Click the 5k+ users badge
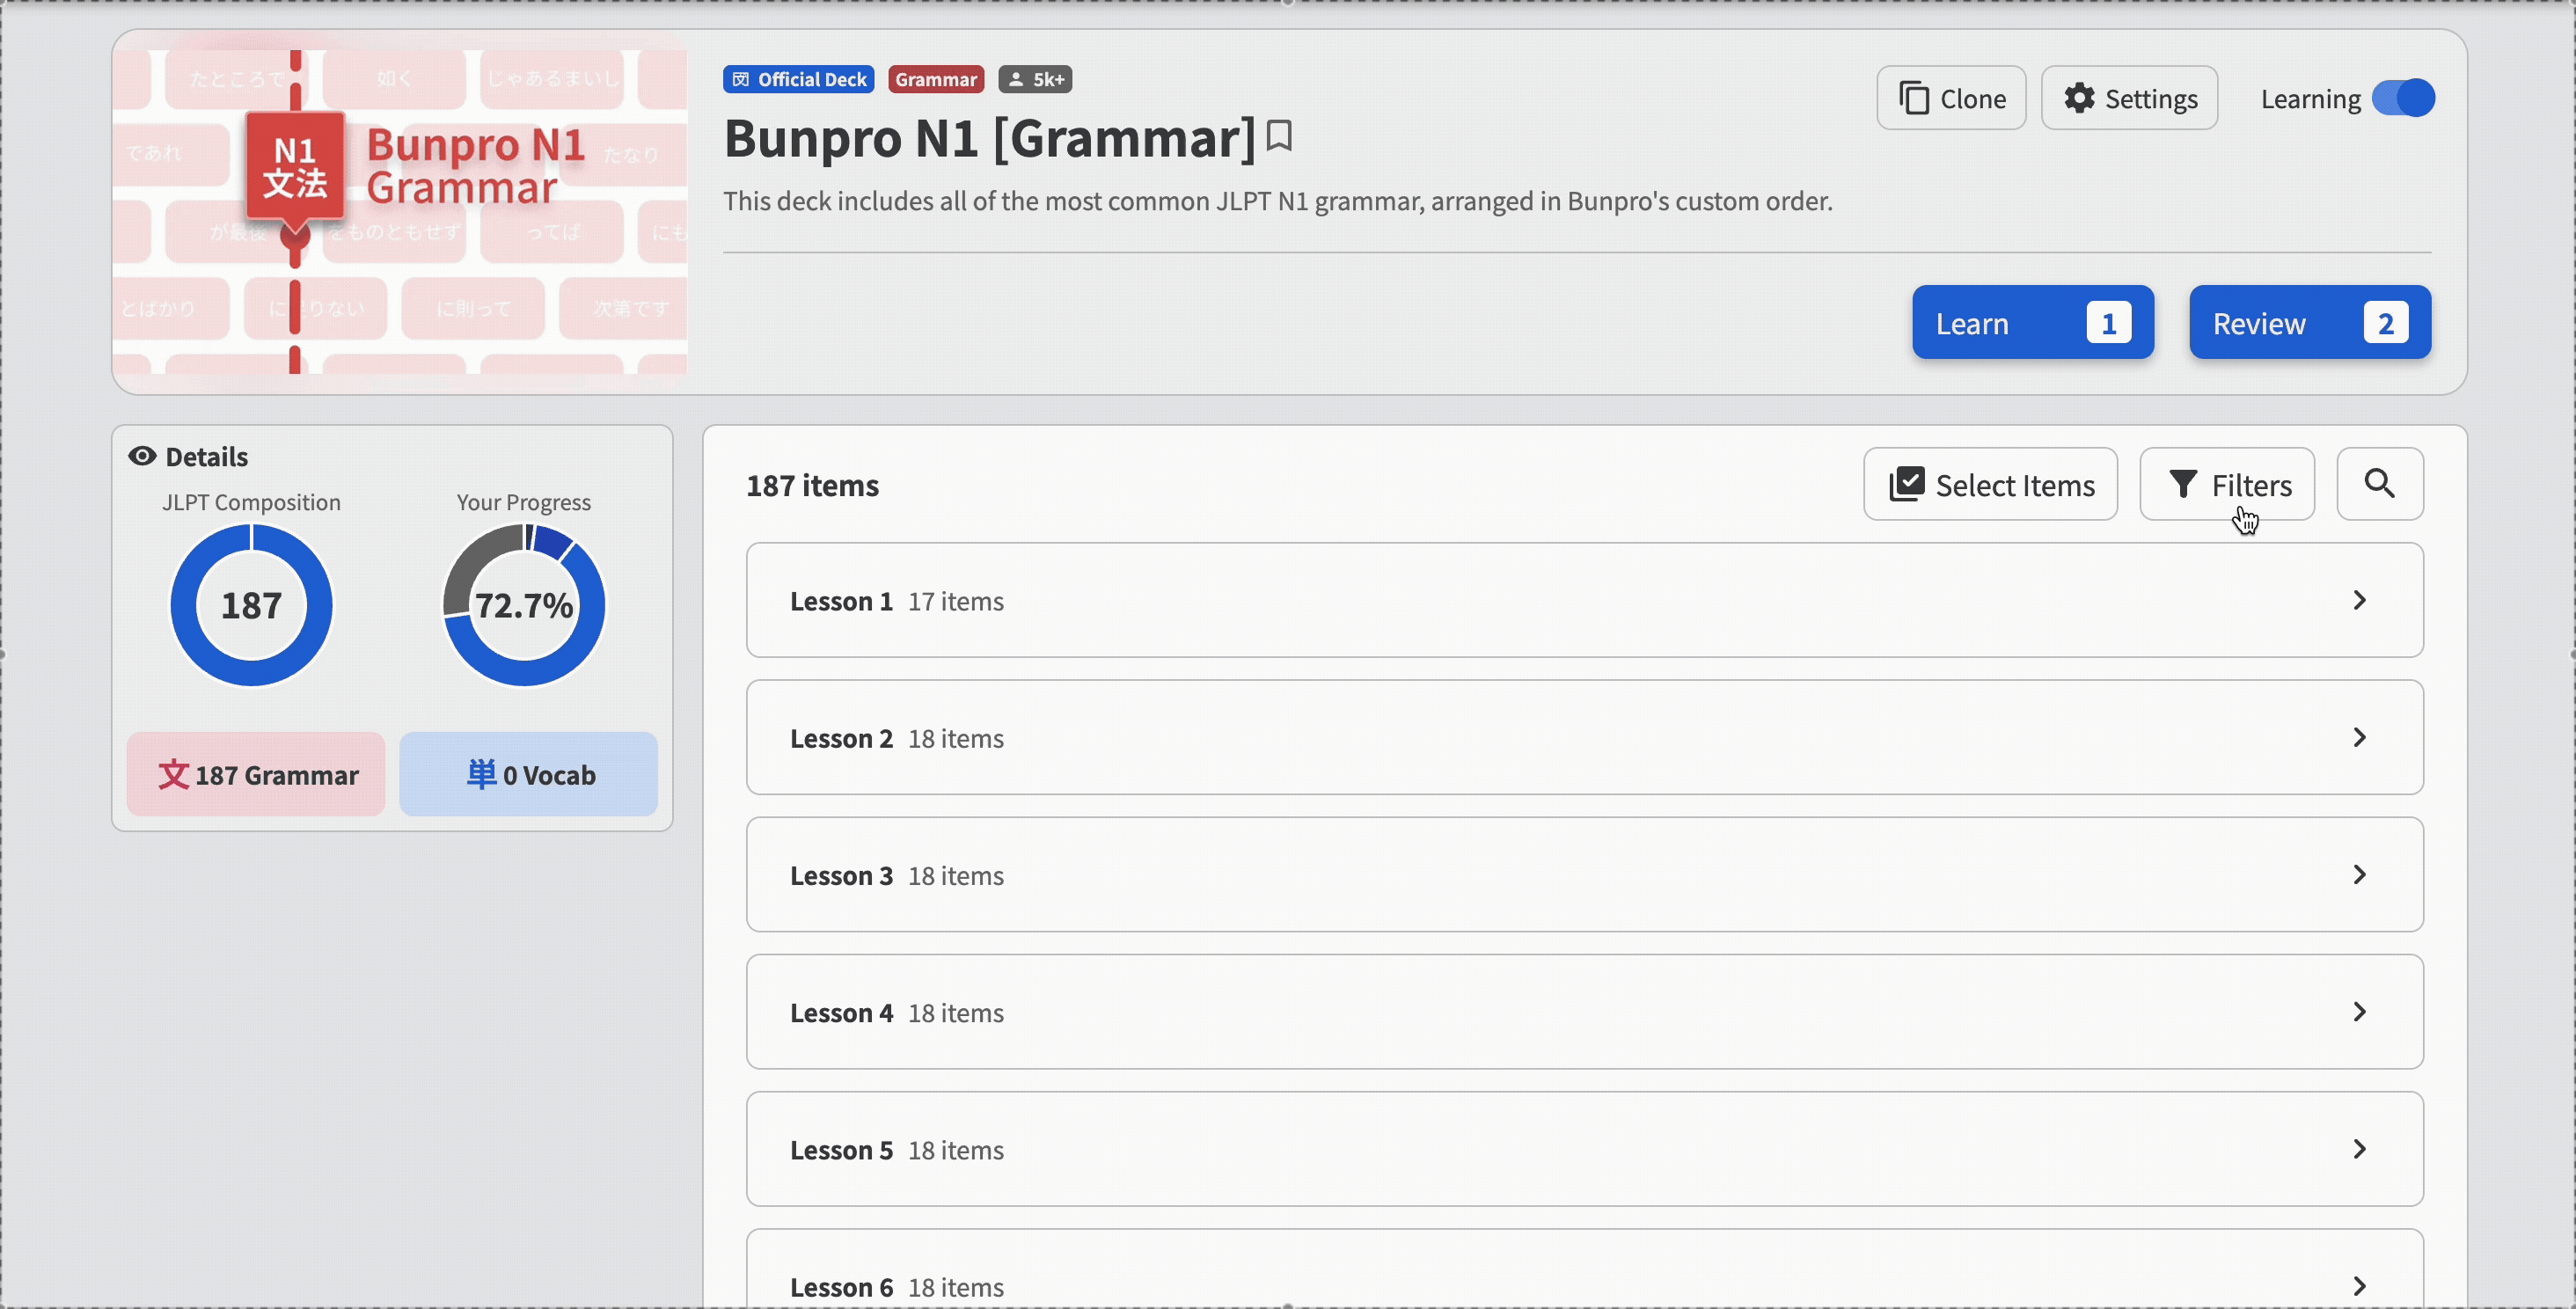The height and width of the screenshot is (1309, 2576). [1035, 79]
